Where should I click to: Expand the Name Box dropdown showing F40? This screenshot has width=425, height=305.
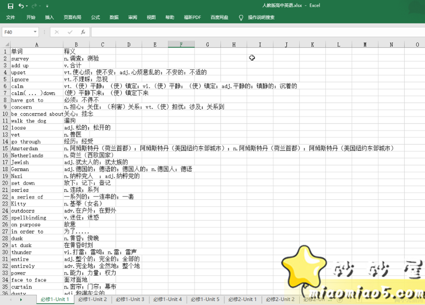pos(35,31)
